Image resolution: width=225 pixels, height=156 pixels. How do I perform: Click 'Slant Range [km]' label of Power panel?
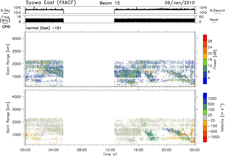(8, 59)
